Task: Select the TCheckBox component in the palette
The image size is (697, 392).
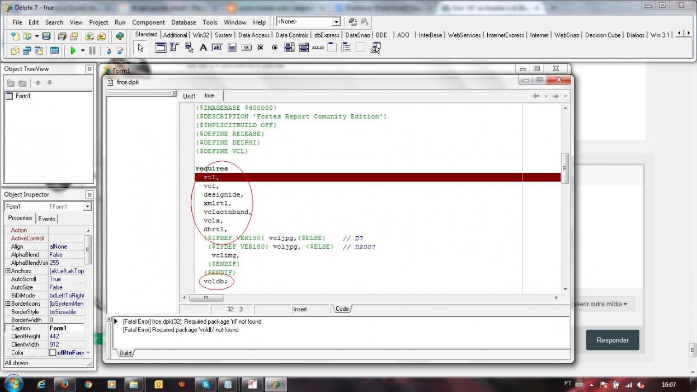Action: [x=261, y=48]
